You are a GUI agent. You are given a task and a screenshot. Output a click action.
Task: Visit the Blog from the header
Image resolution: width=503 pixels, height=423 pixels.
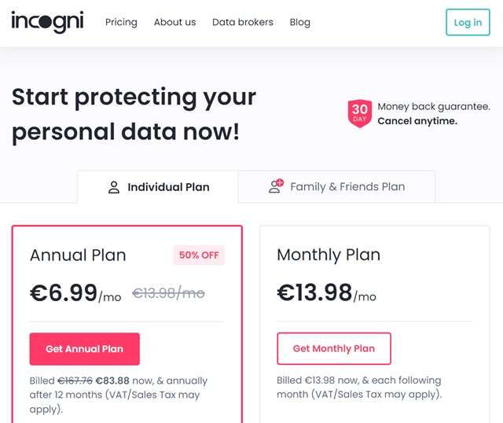[299, 22]
